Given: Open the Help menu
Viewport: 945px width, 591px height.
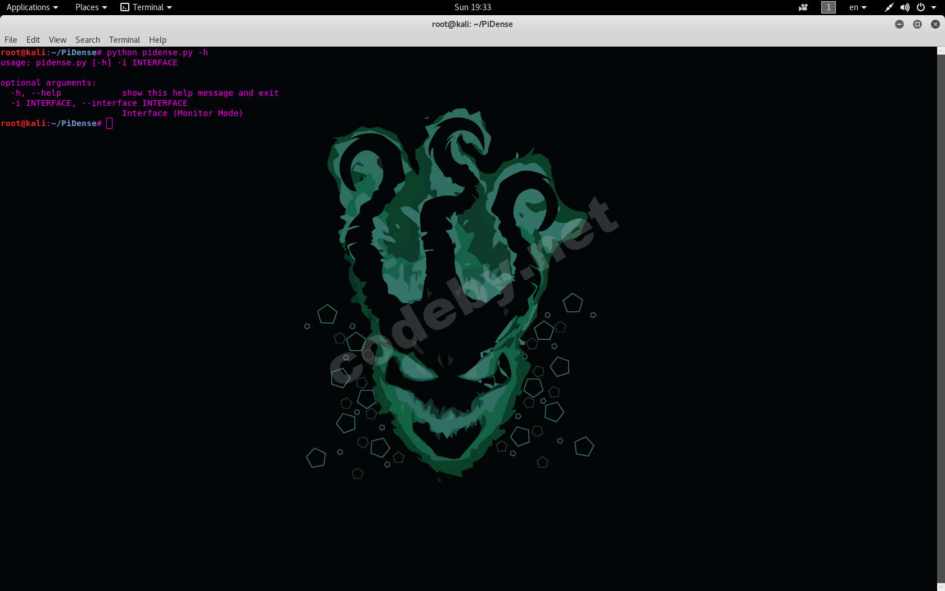Looking at the screenshot, I should coord(157,40).
